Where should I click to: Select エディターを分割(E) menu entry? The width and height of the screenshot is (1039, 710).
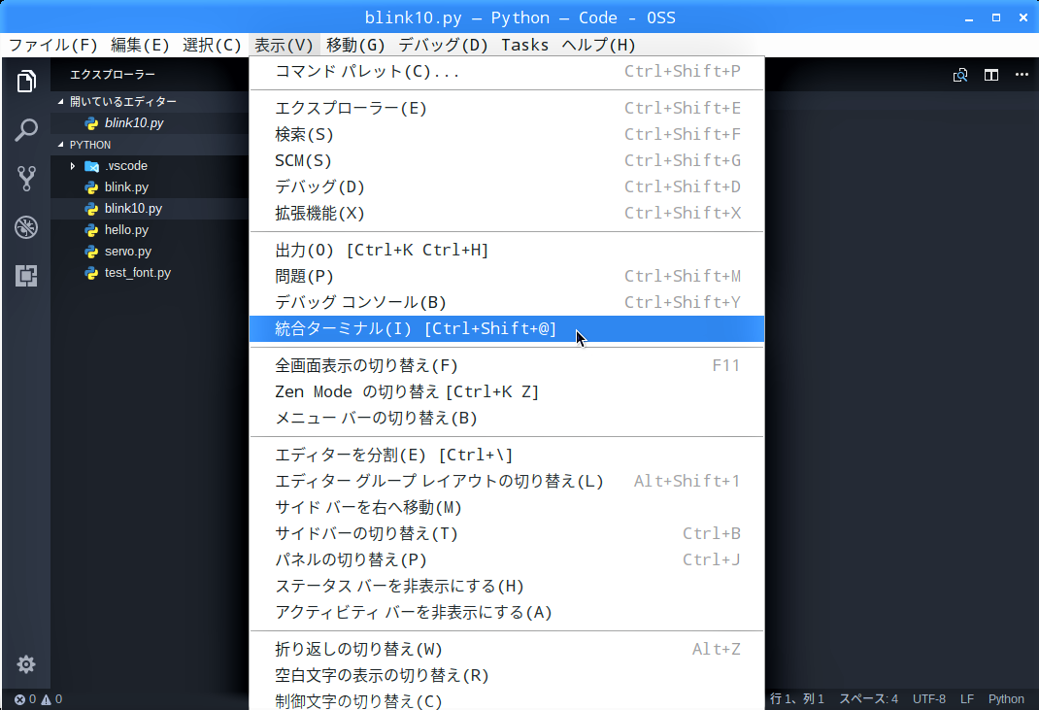(x=507, y=455)
